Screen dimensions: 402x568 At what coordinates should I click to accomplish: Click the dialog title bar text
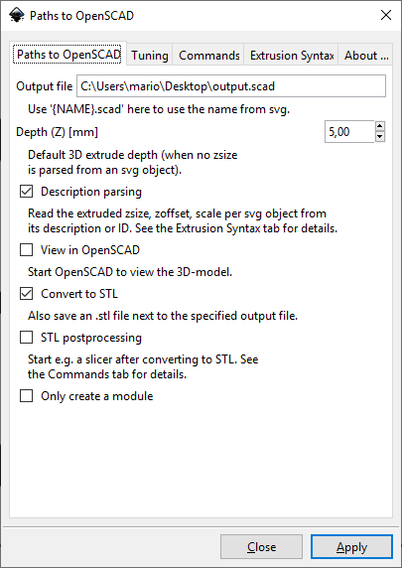pyautogui.click(x=81, y=16)
